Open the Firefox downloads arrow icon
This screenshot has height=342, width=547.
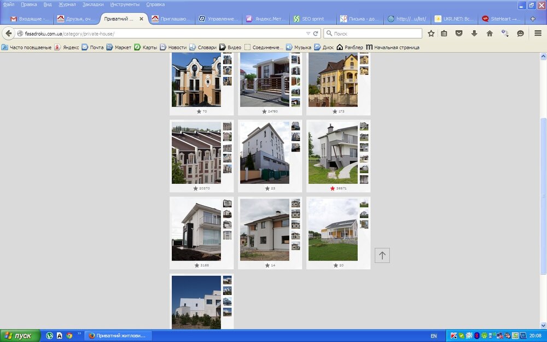tap(474, 33)
